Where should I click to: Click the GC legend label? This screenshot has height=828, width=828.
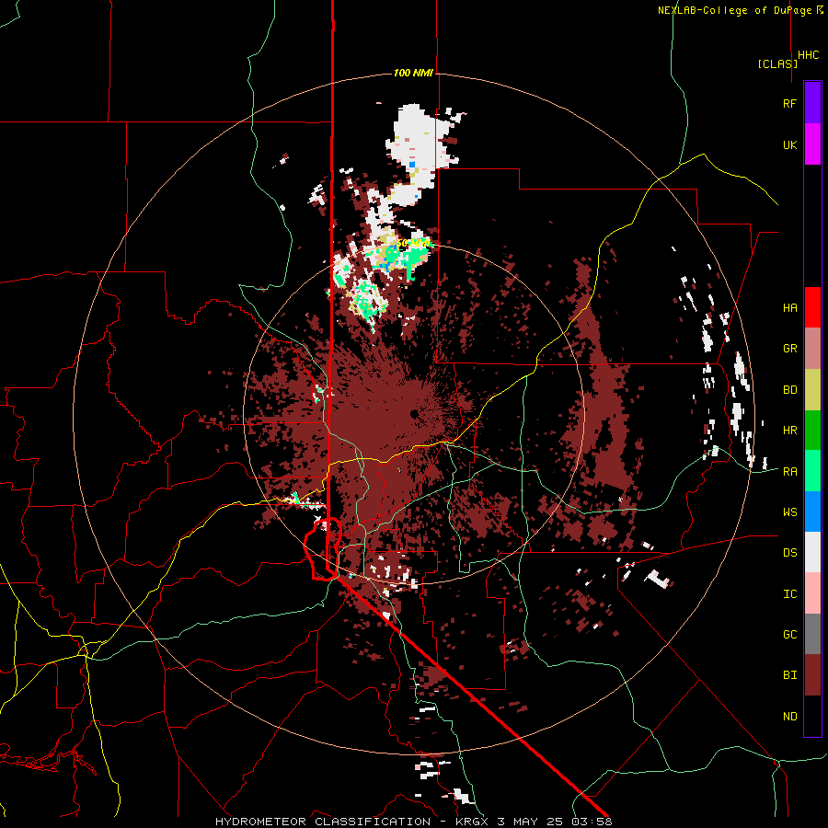(x=790, y=635)
